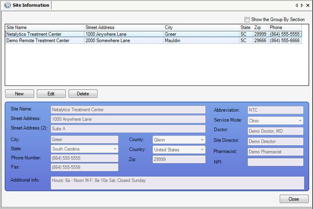Click the Close button
This screenshot has height=209, width=313.
294,199
